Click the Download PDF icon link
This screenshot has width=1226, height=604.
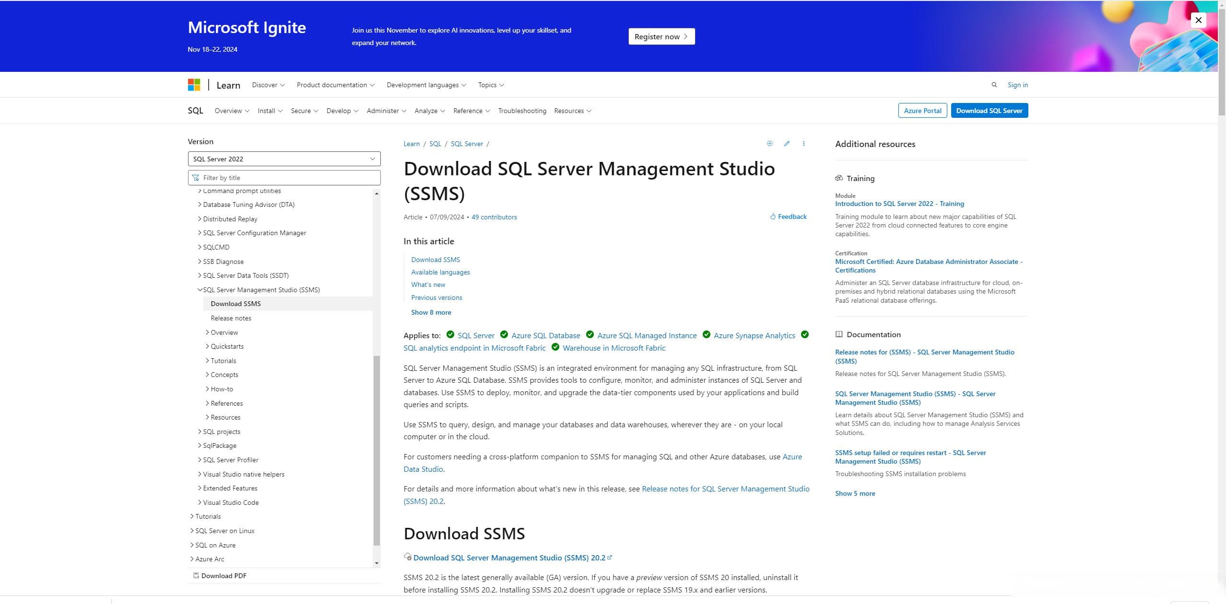[x=220, y=576]
